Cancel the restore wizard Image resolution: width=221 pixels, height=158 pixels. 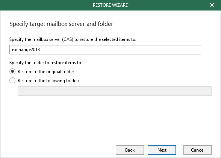[197, 150]
